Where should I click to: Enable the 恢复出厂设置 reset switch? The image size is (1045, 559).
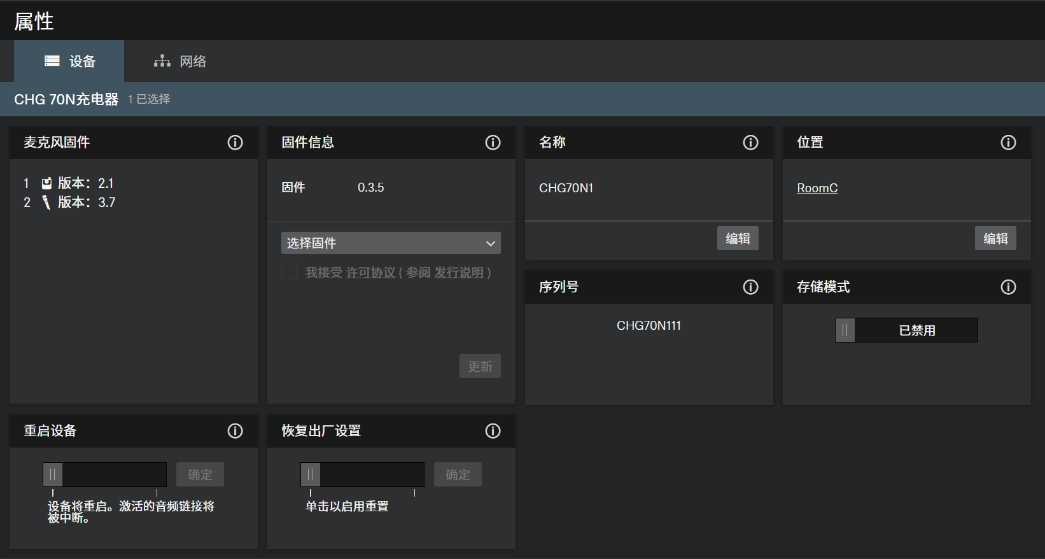point(311,475)
